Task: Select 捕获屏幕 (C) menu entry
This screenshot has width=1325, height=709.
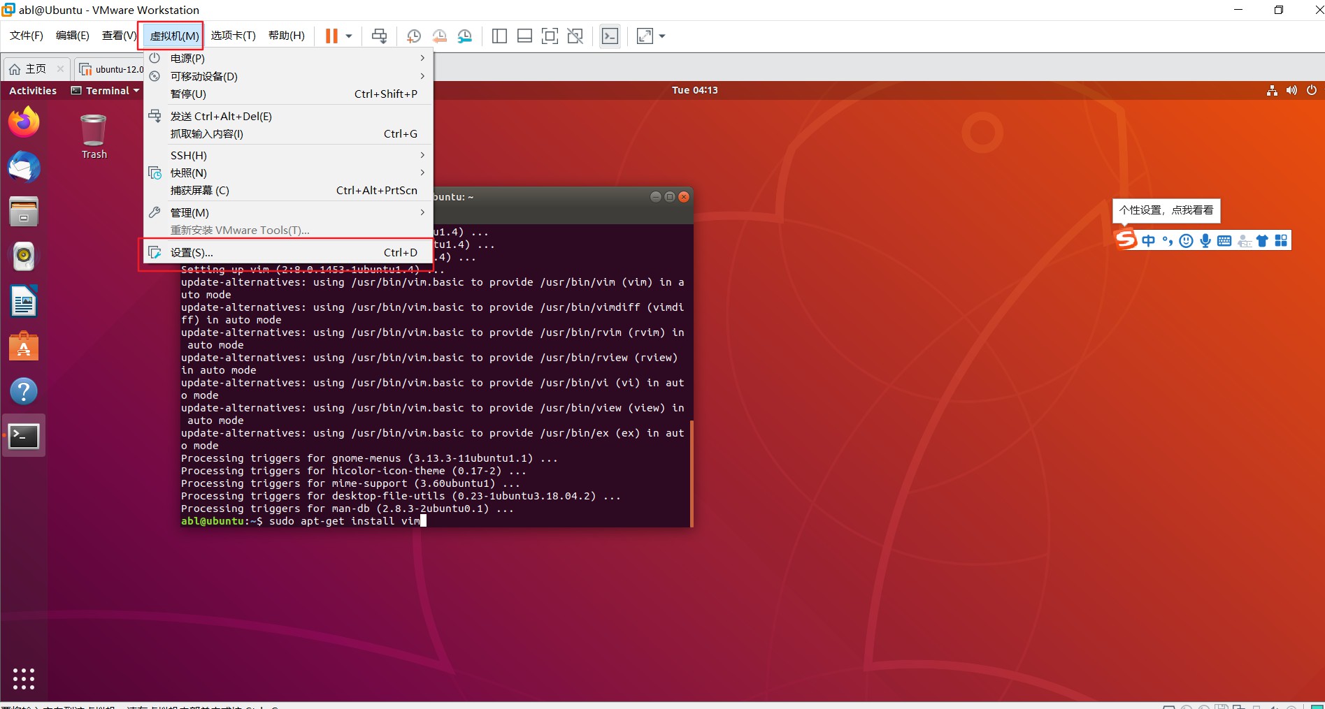Action: (x=288, y=190)
